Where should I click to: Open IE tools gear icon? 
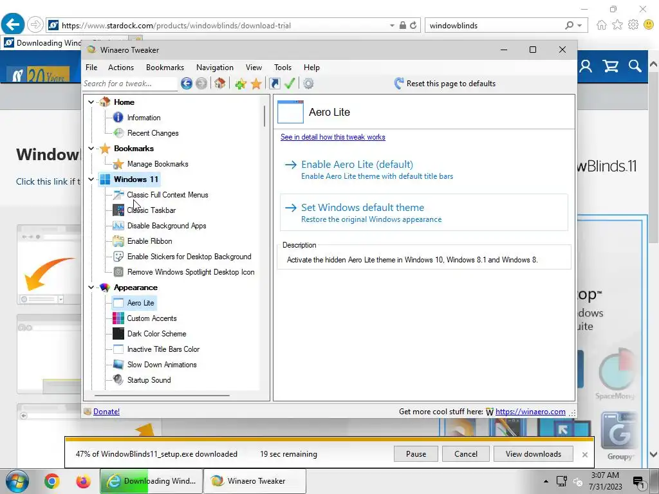click(x=633, y=25)
